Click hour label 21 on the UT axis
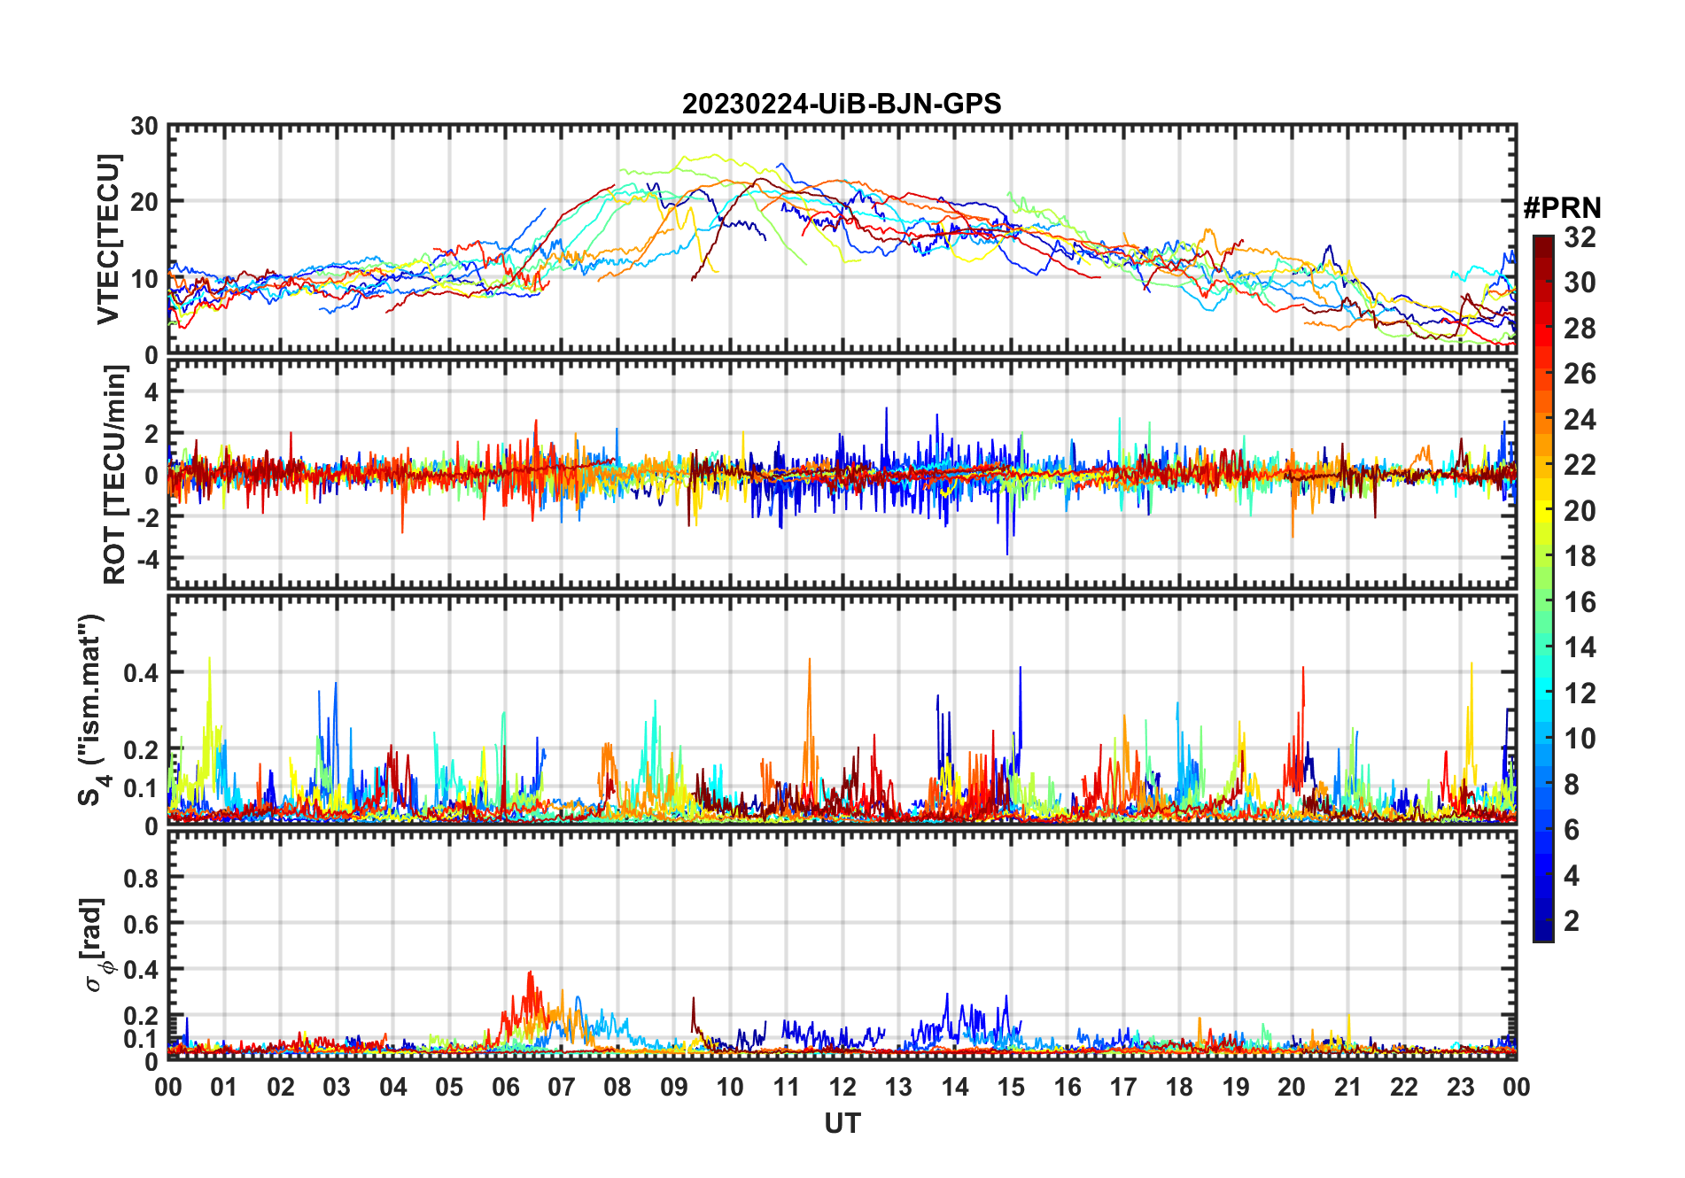Screen dimensions: 1685x1178 point(1347,1087)
